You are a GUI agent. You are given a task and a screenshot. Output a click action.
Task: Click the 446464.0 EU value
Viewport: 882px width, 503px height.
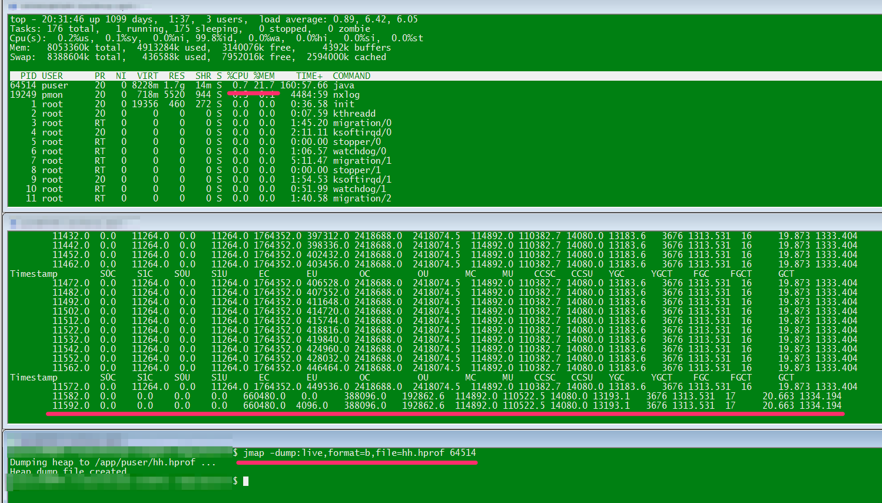click(328, 368)
